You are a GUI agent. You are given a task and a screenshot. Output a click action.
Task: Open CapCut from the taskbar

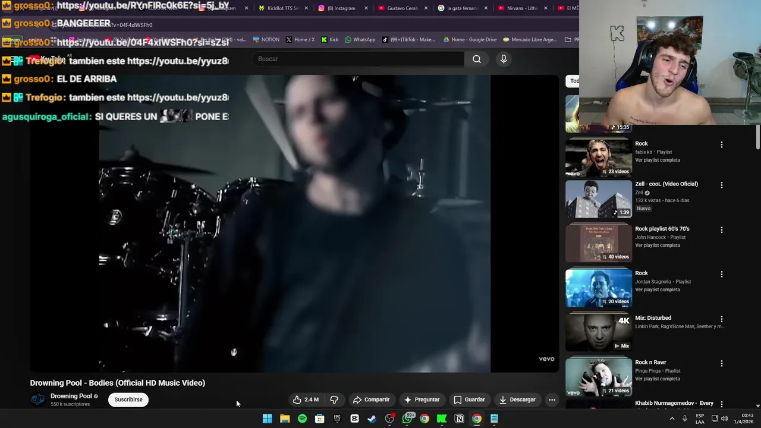tap(354, 418)
